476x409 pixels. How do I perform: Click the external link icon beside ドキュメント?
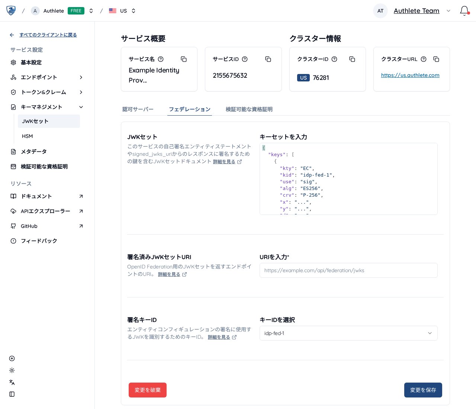(81, 196)
